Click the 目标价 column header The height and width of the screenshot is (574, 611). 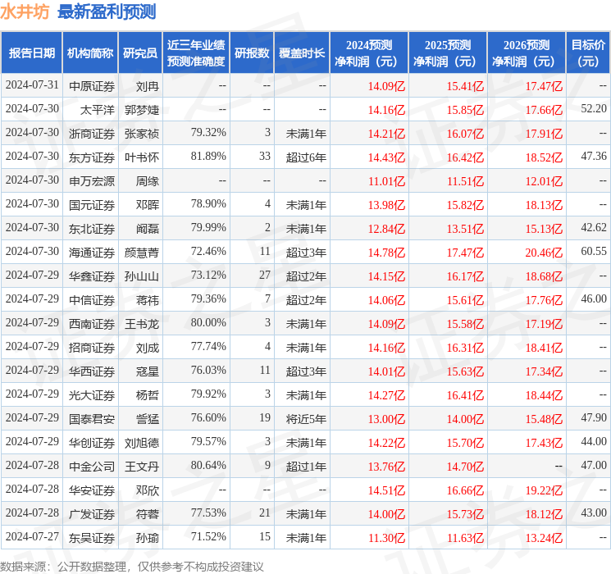(x=588, y=53)
